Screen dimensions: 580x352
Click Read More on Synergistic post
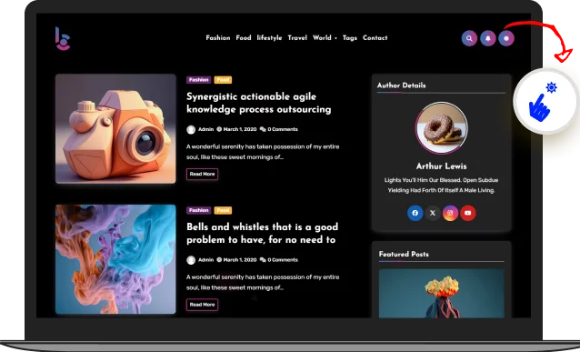[x=202, y=174]
